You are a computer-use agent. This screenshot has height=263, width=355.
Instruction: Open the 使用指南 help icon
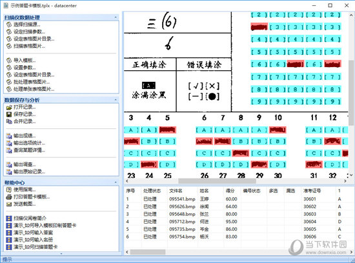coord(8,190)
